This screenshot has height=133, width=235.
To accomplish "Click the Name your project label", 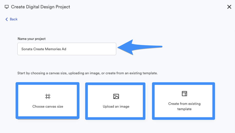I will 31,39.
